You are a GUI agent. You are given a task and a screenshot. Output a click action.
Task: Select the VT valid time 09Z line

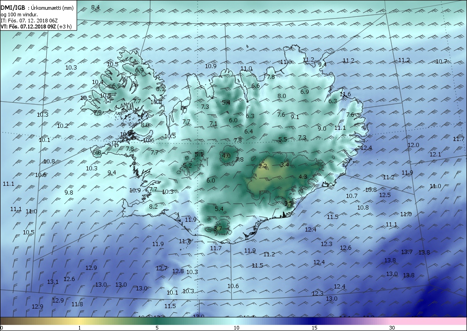point(36,27)
